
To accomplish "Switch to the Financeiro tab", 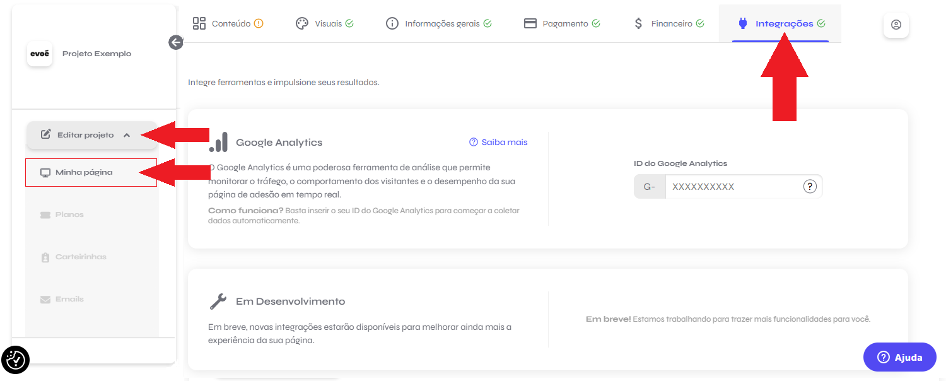I will click(x=669, y=24).
